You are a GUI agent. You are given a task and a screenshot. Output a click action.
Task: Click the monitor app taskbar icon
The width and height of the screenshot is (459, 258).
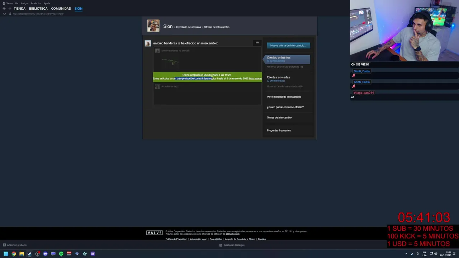[x=53, y=254]
